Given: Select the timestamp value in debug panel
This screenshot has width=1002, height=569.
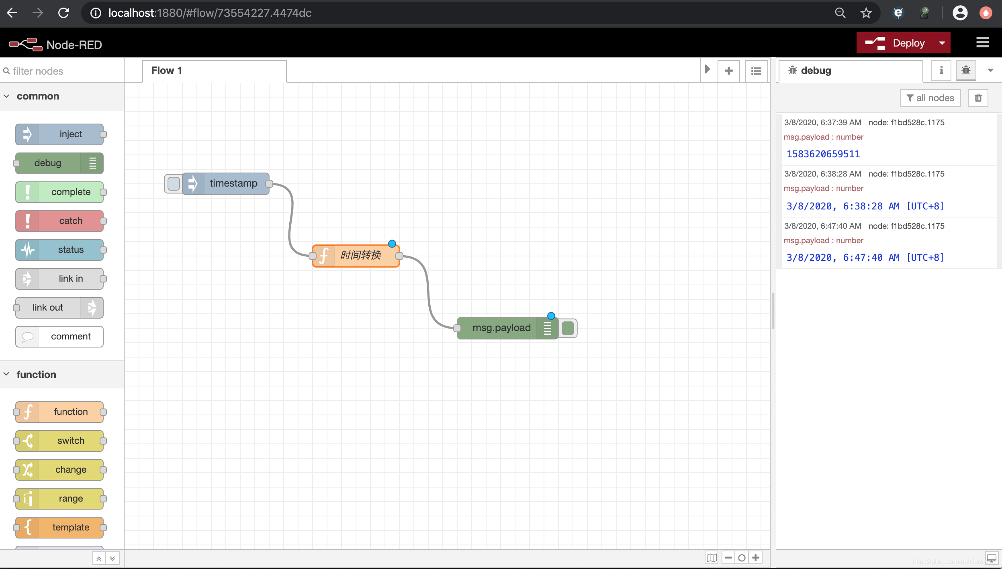Looking at the screenshot, I should (823, 153).
